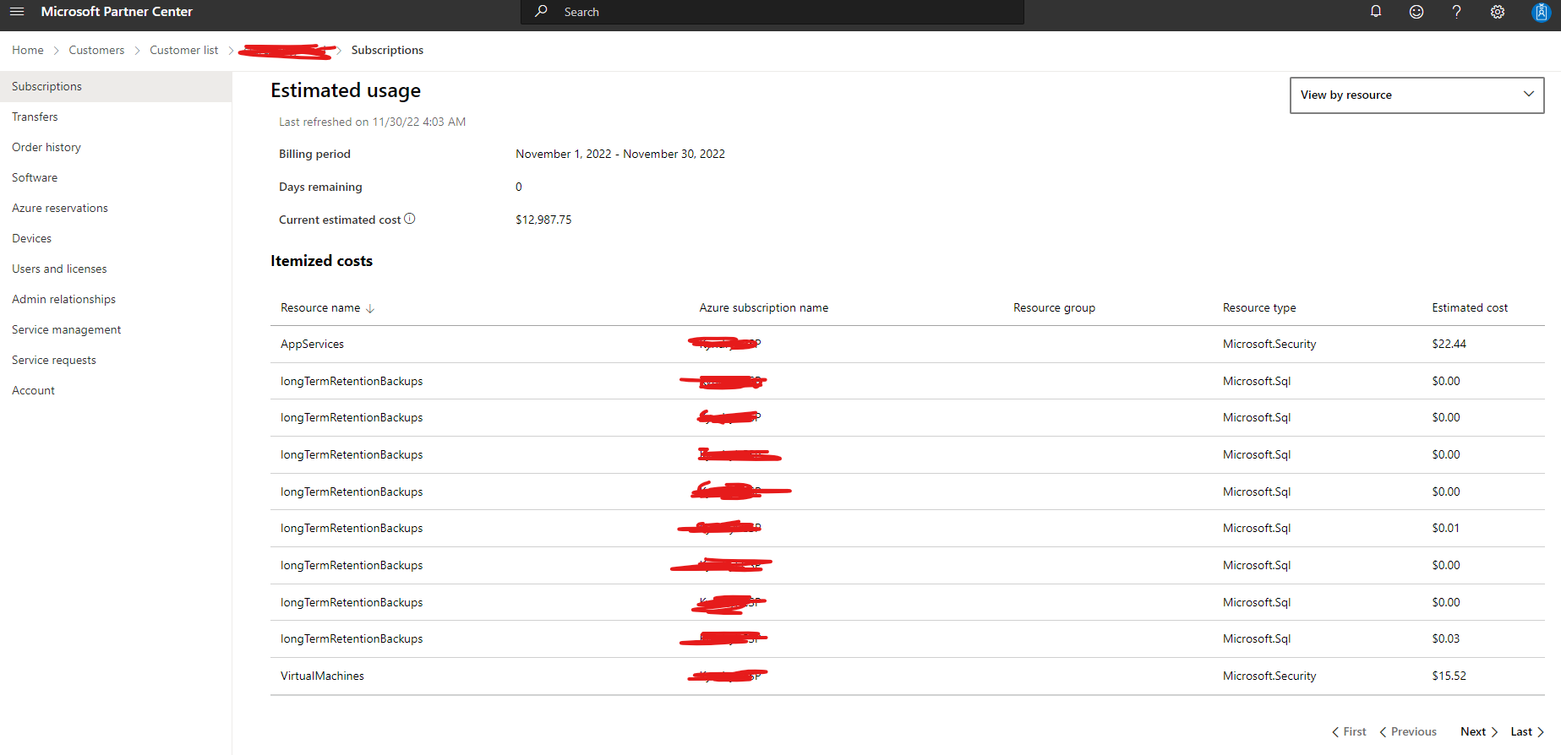Select the AppServices resource row
Image resolution: width=1561 pixels, height=755 pixels.
coord(907,344)
